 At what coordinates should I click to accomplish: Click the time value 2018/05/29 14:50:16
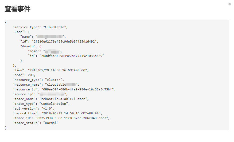[58, 70]
